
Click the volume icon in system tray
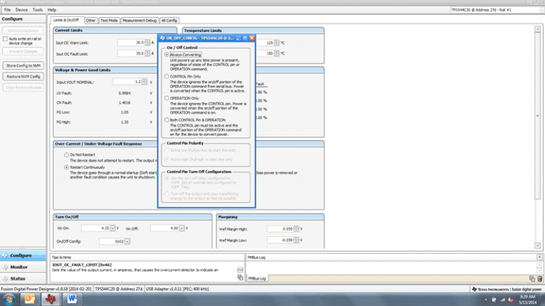[511, 300]
